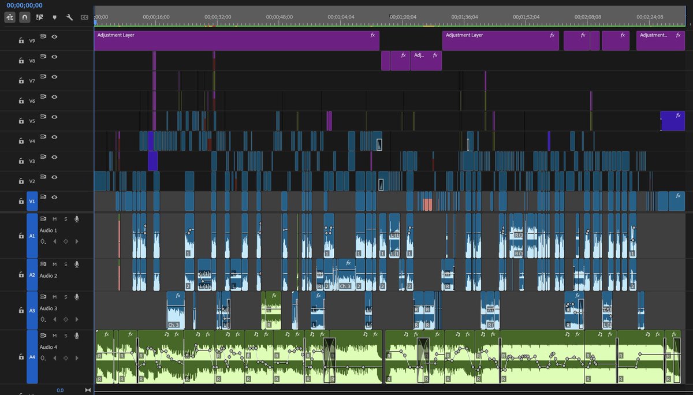Enable voice-over record on Audio 4

point(76,336)
